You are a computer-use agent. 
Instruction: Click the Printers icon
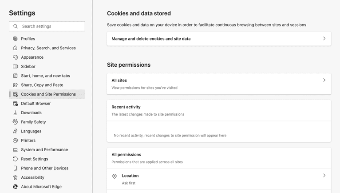tap(15, 141)
